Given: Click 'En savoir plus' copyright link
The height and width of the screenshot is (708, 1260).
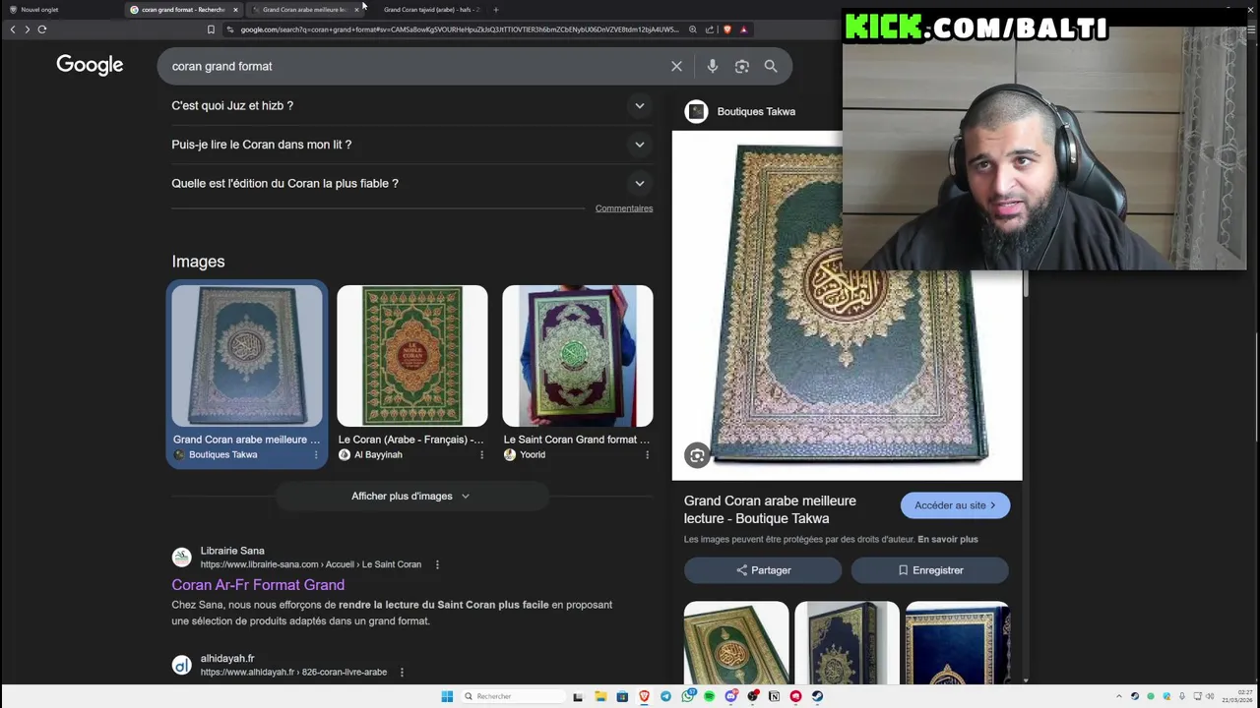Looking at the screenshot, I should (948, 539).
